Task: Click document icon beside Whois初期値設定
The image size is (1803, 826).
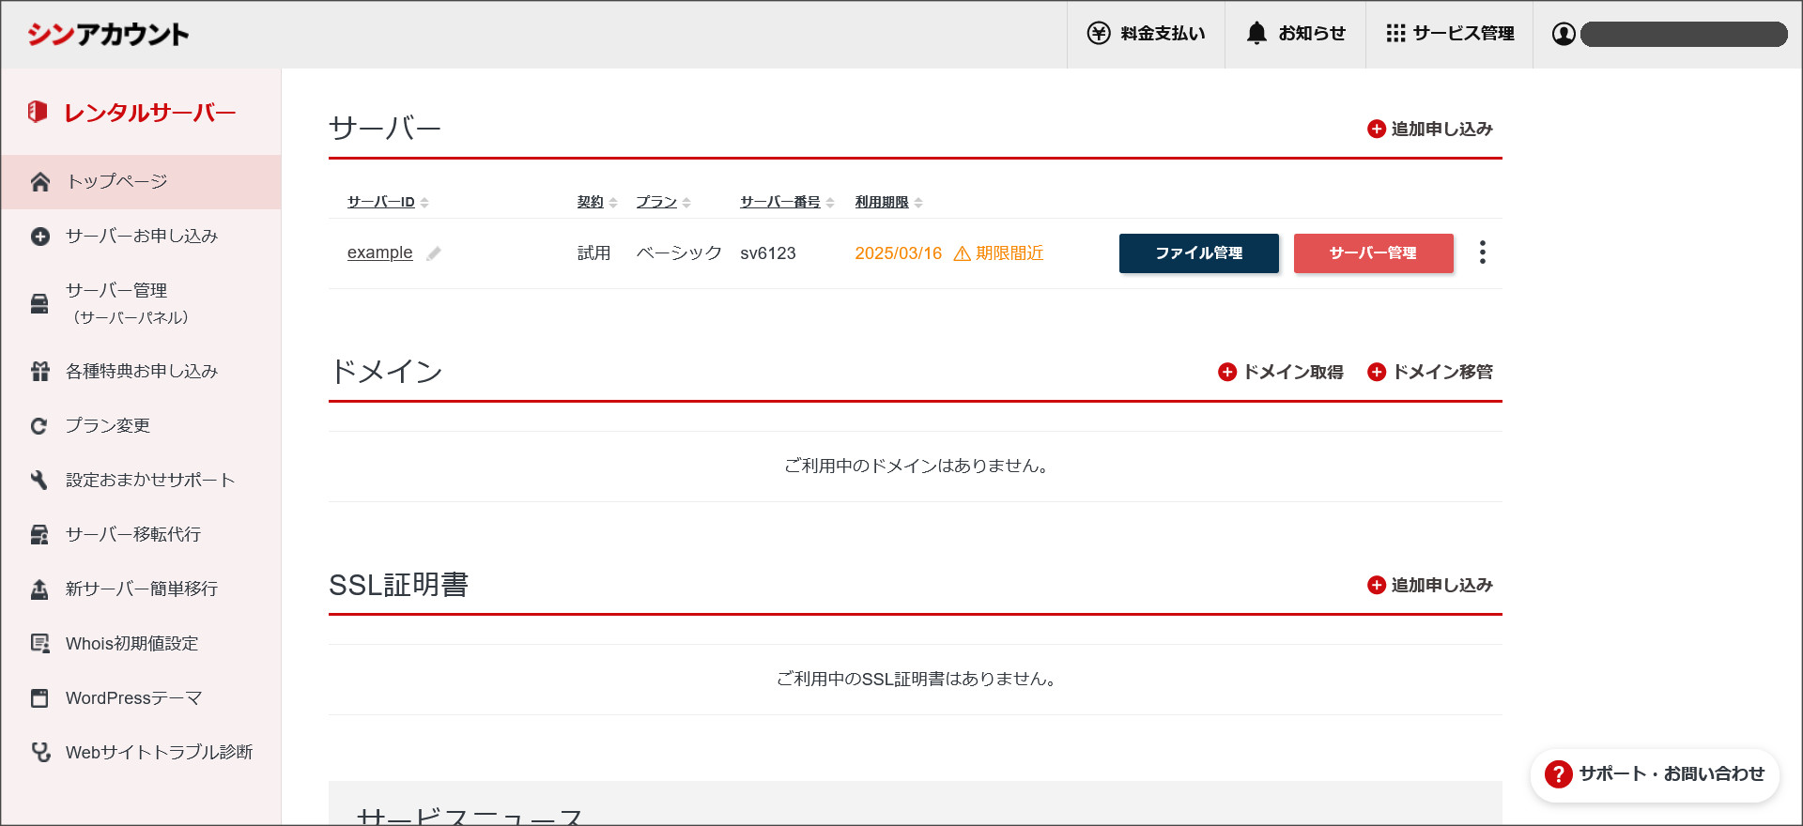Action: (39, 643)
